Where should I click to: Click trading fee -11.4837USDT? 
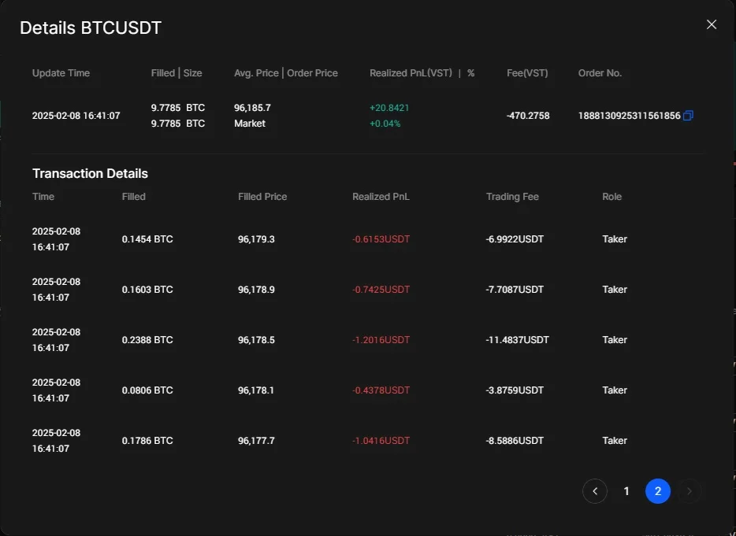(517, 340)
